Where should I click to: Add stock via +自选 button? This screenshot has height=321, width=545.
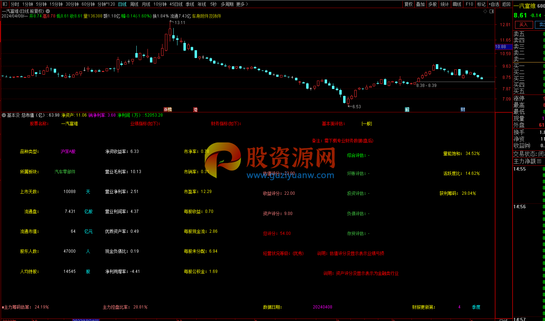click(x=494, y=4)
